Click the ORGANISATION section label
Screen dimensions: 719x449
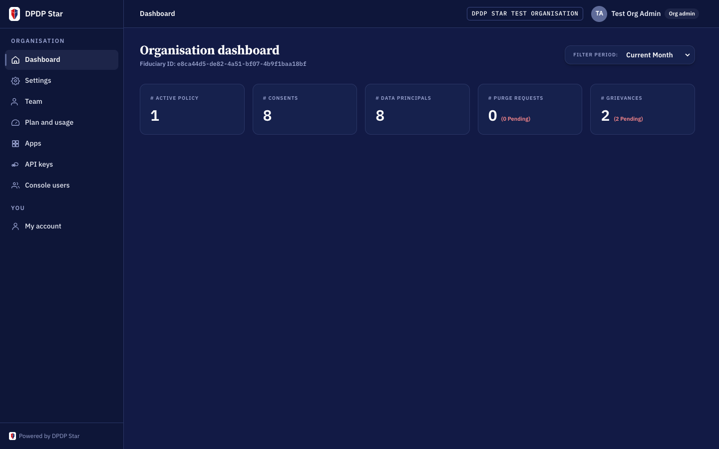(38, 41)
